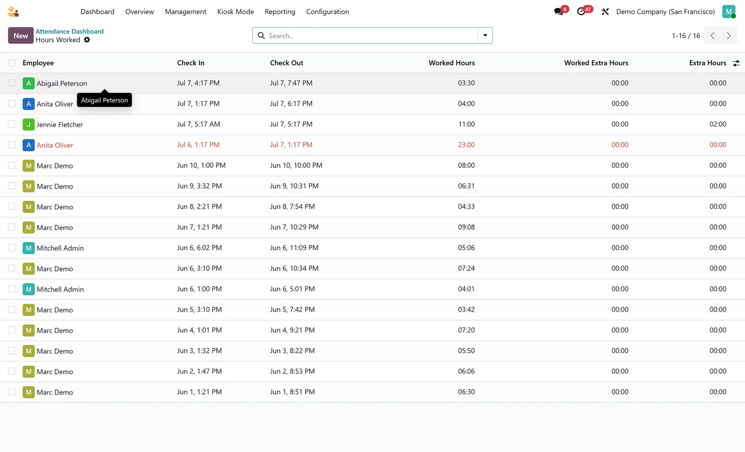Click Marc Demo avatar in Jun 8 row
Viewport: 745px width, 452px height.
(x=28, y=207)
